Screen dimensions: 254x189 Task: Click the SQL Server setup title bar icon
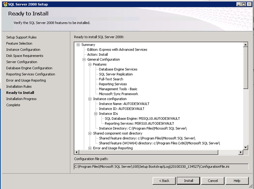[x=5, y=4]
